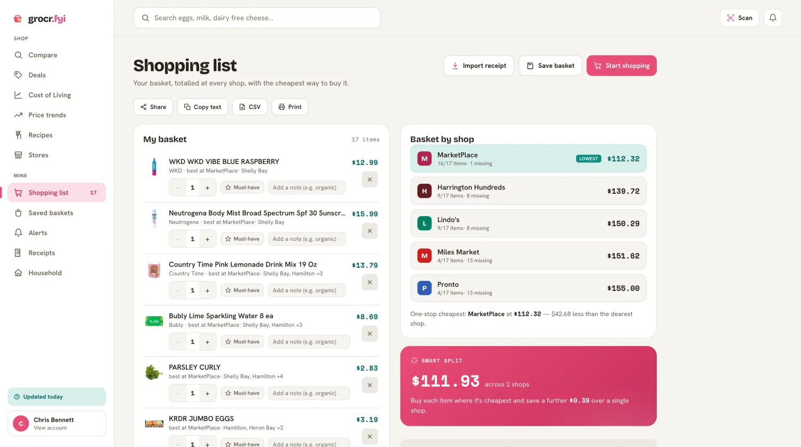Click note field for Bubly Sparkling Water
The height and width of the screenshot is (447, 801).
click(309, 342)
